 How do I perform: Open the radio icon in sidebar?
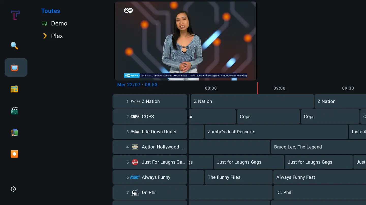click(x=14, y=89)
